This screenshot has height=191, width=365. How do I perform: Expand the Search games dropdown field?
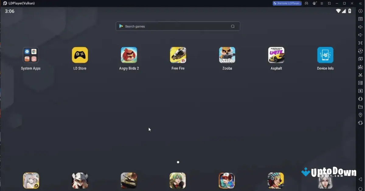tap(178, 26)
